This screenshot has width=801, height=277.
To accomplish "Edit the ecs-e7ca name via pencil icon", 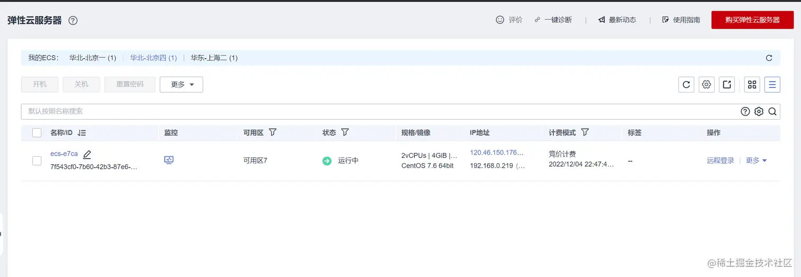I will point(87,155).
